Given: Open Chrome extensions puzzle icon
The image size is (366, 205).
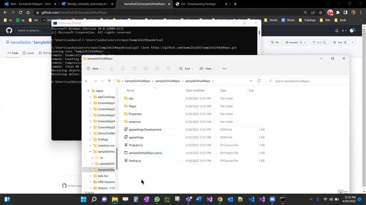Looking at the screenshot, I should [338, 13].
